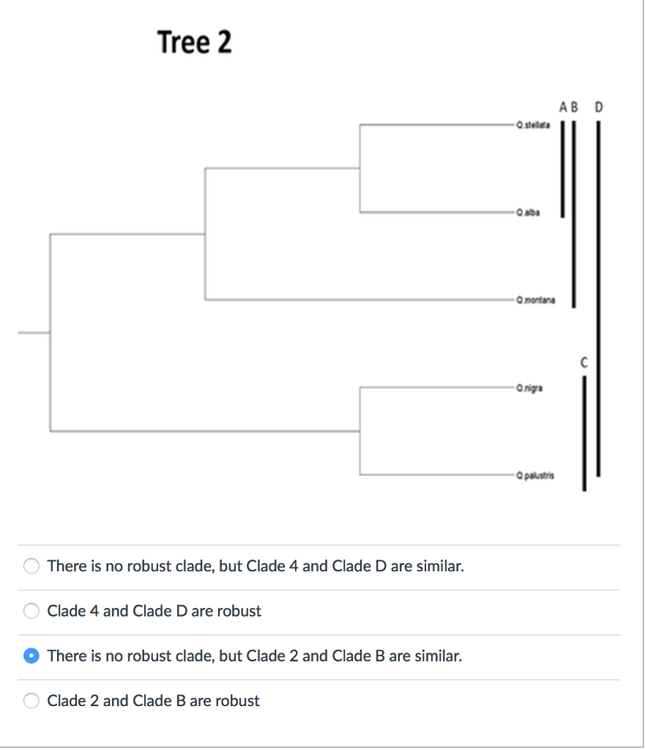Choose the answer "Clade 2 and Clade B are robust"
645x750 pixels.
[x=31, y=701]
